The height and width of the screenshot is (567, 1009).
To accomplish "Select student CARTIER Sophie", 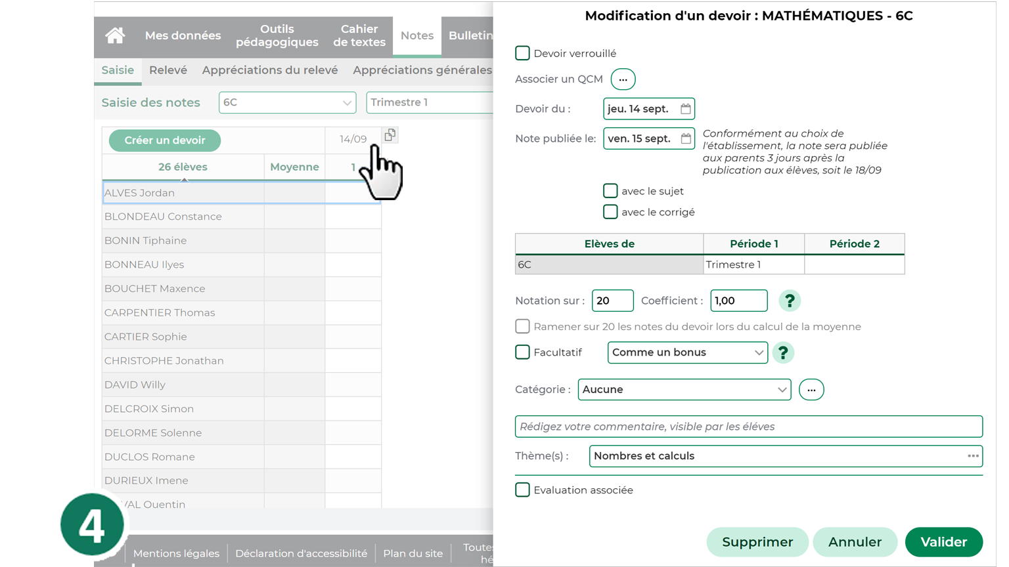I will 183,337.
